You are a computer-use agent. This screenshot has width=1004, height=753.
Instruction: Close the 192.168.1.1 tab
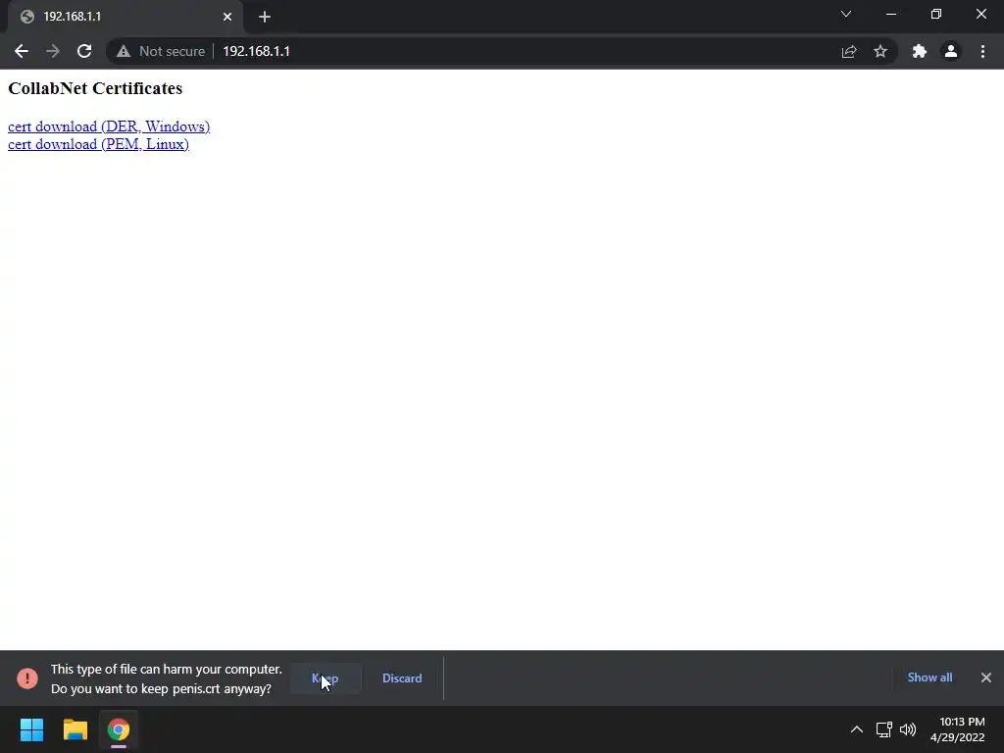coord(227,17)
